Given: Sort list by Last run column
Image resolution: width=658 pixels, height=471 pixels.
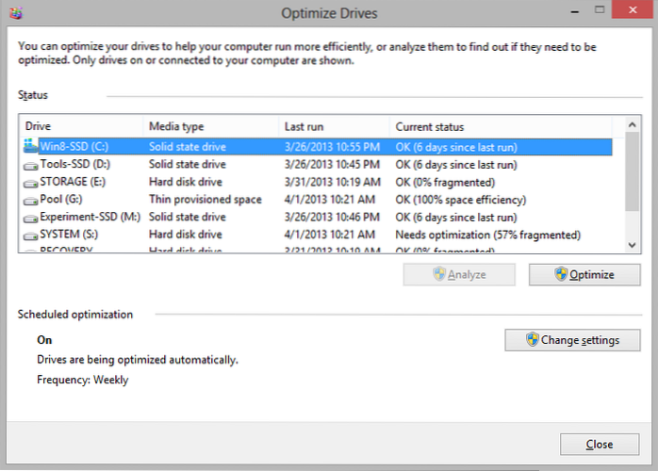Looking at the screenshot, I should [334, 126].
